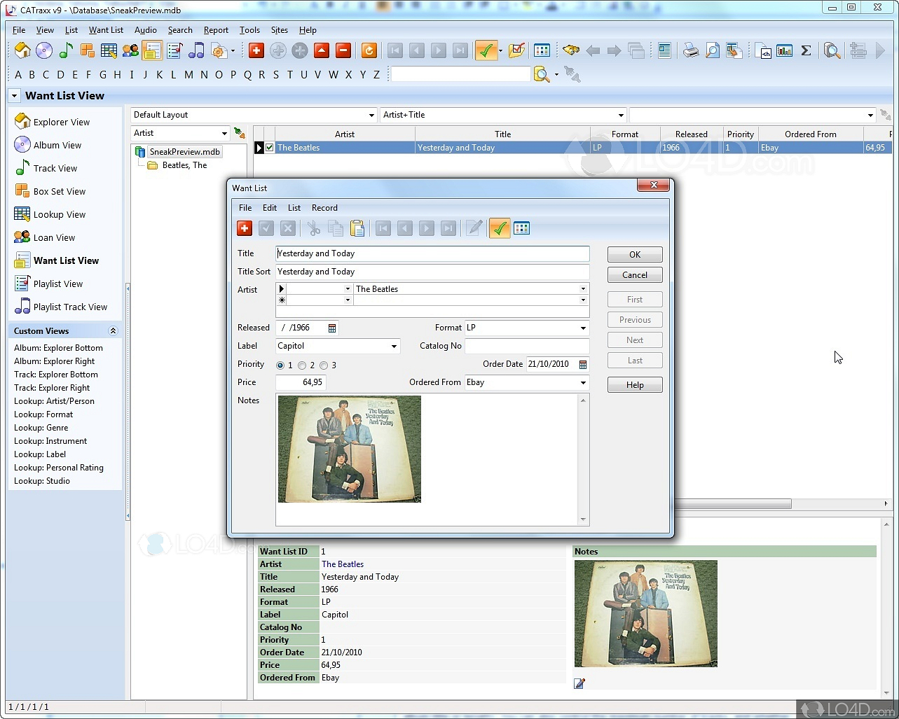Open the Format LP dropdown in dialog
This screenshot has width=899, height=719.
(583, 328)
